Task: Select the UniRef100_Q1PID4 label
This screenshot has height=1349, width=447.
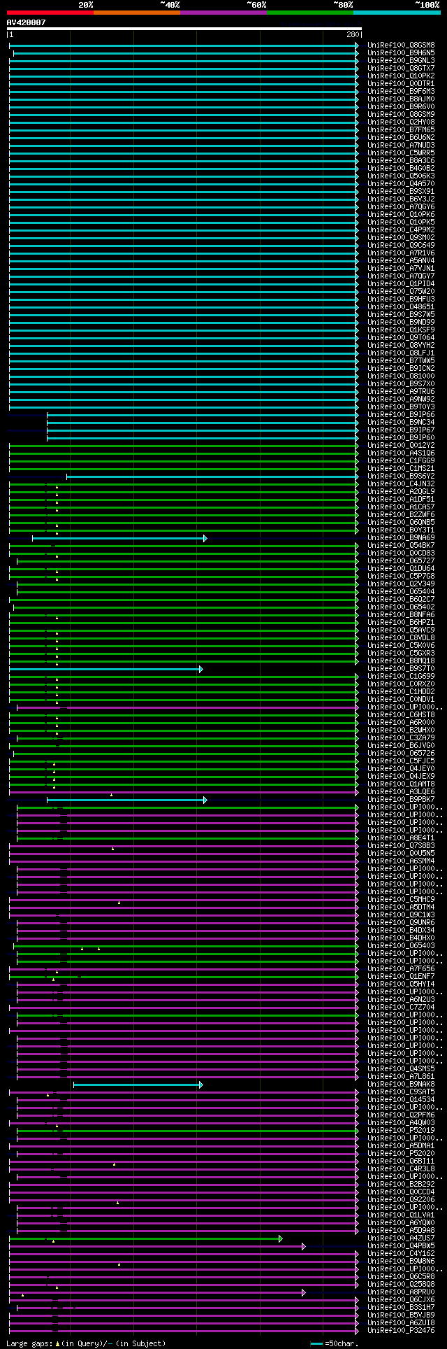Action: 401,283
